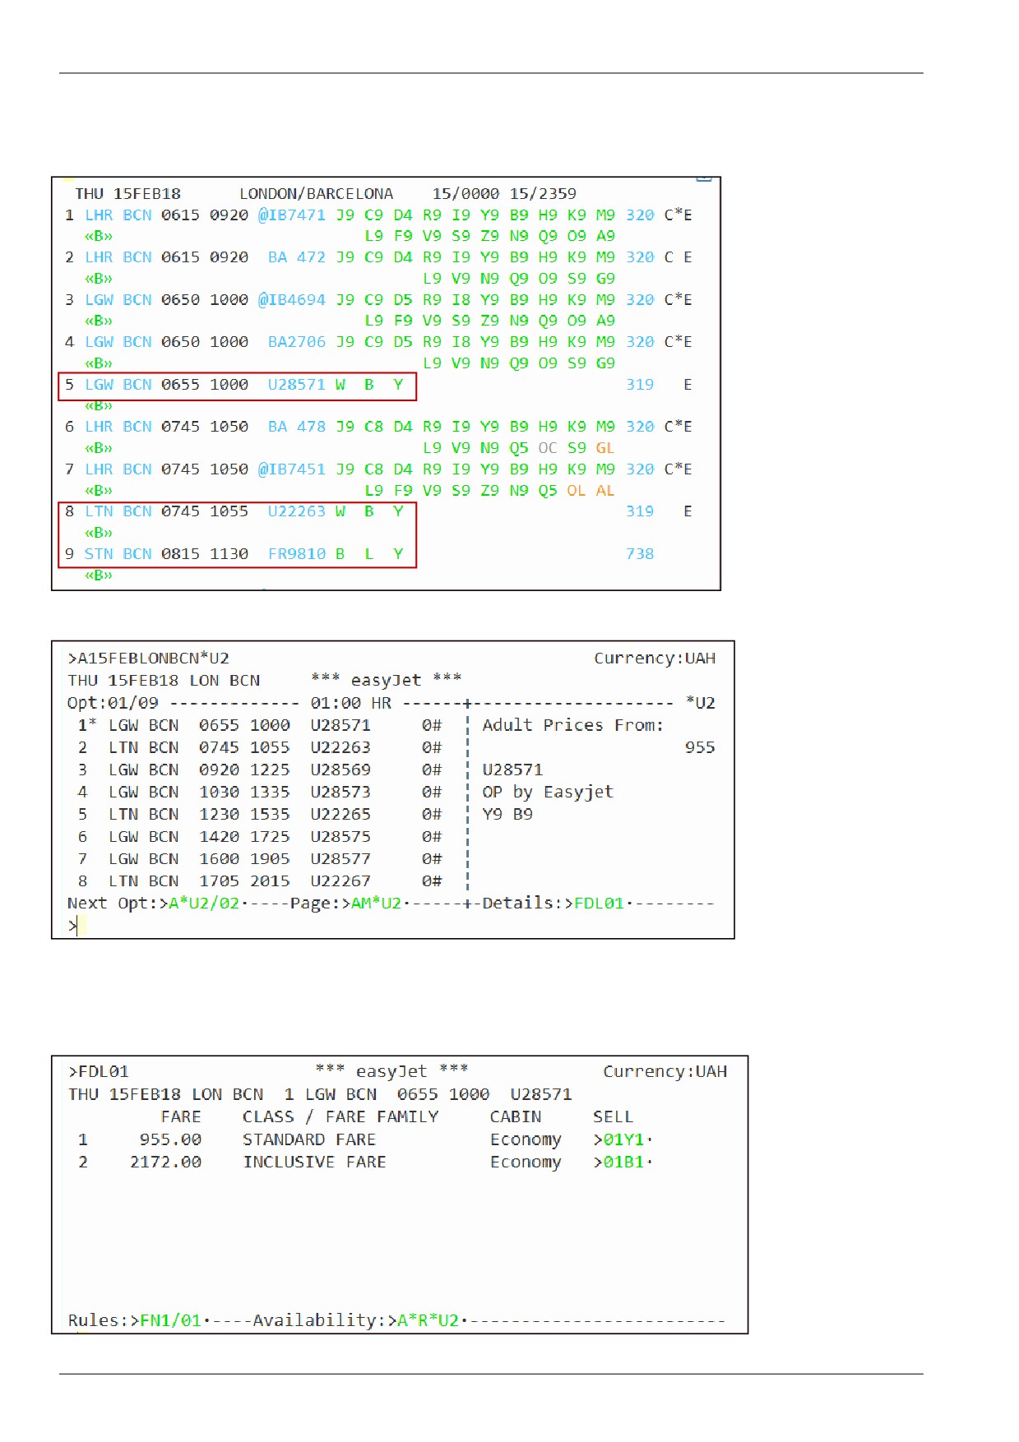This screenshot has height=1442, width=1019.
Task: Click the 2172.00 inclusive fare amount
Action: click(165, 1162)
